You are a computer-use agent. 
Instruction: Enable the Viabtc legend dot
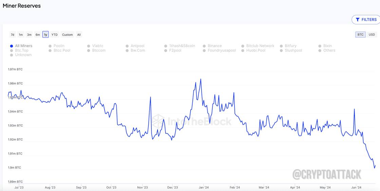click(x=89, y=46)
